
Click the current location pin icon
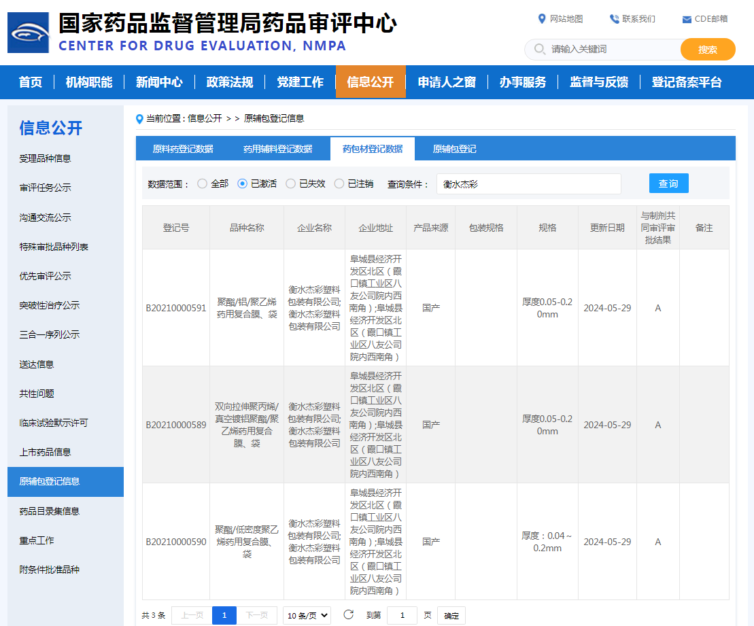(140, 119)
